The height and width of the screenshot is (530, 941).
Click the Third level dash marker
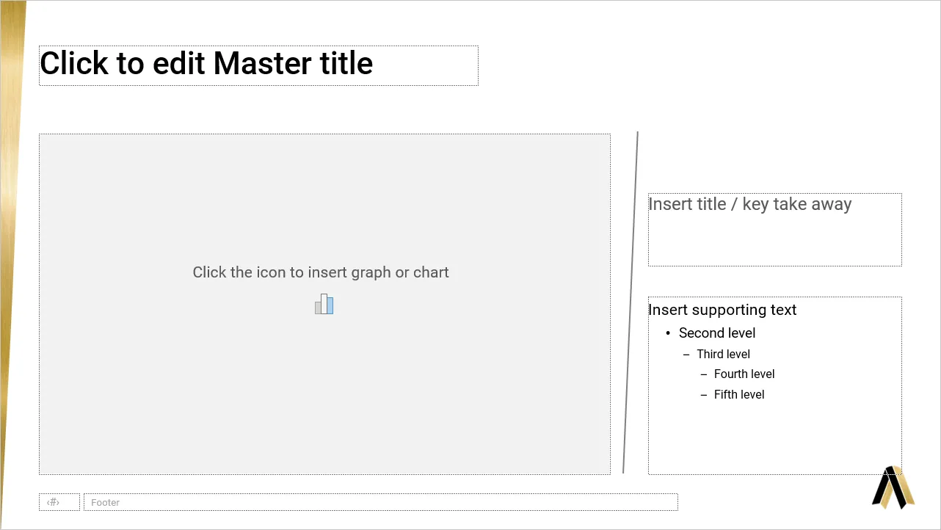pyautogui.click(x=686, y=354)
